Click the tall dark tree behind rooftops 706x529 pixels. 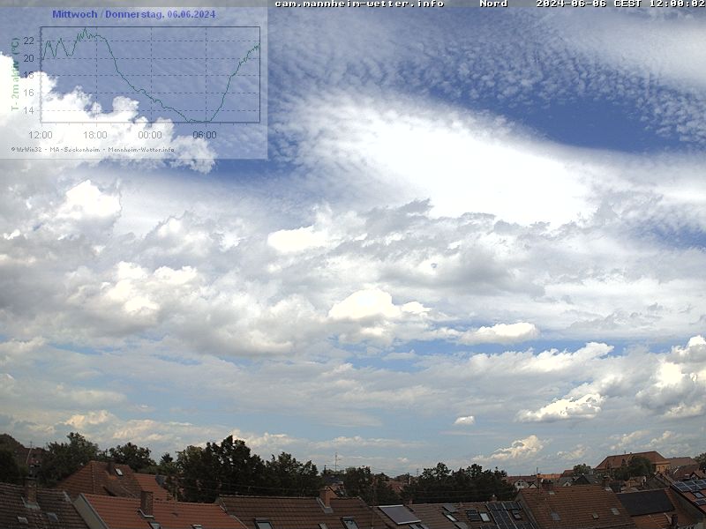pos(221,463)
